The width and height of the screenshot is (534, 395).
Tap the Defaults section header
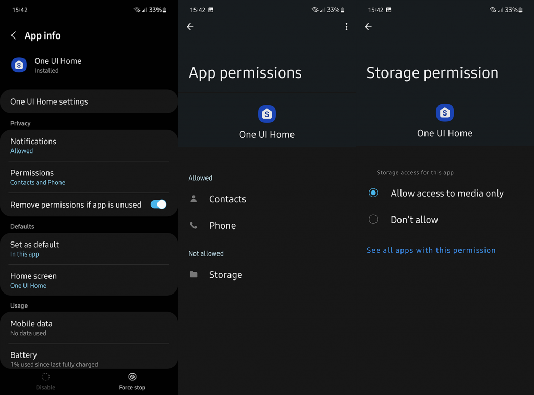pyautogui.click(x=22, y=227)
